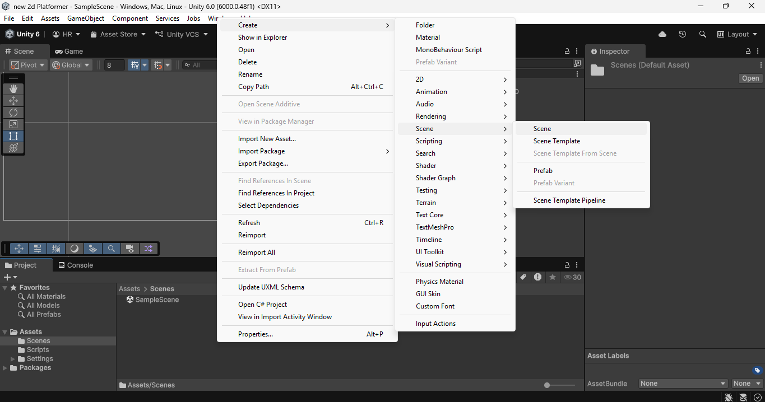Select the Scale tool
Image resolution: width=765 pixels, height=402 pixels.
pos(13,124)
